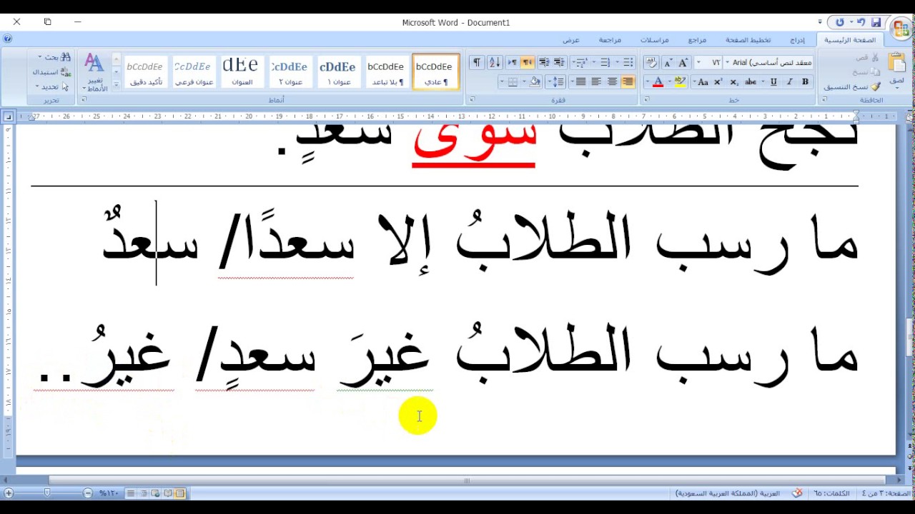This screenshot has width=915, height=514.
Task: Click the Replace (استبدال) command
Action: coord(52,72)
